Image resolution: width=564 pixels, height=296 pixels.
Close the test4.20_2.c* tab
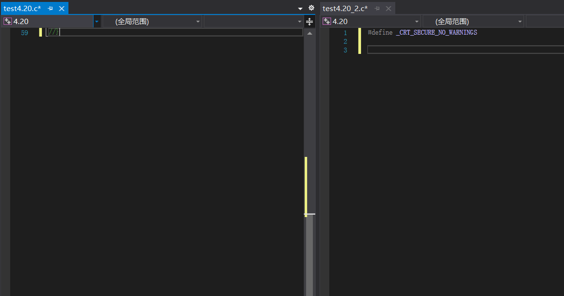point(389,8)
